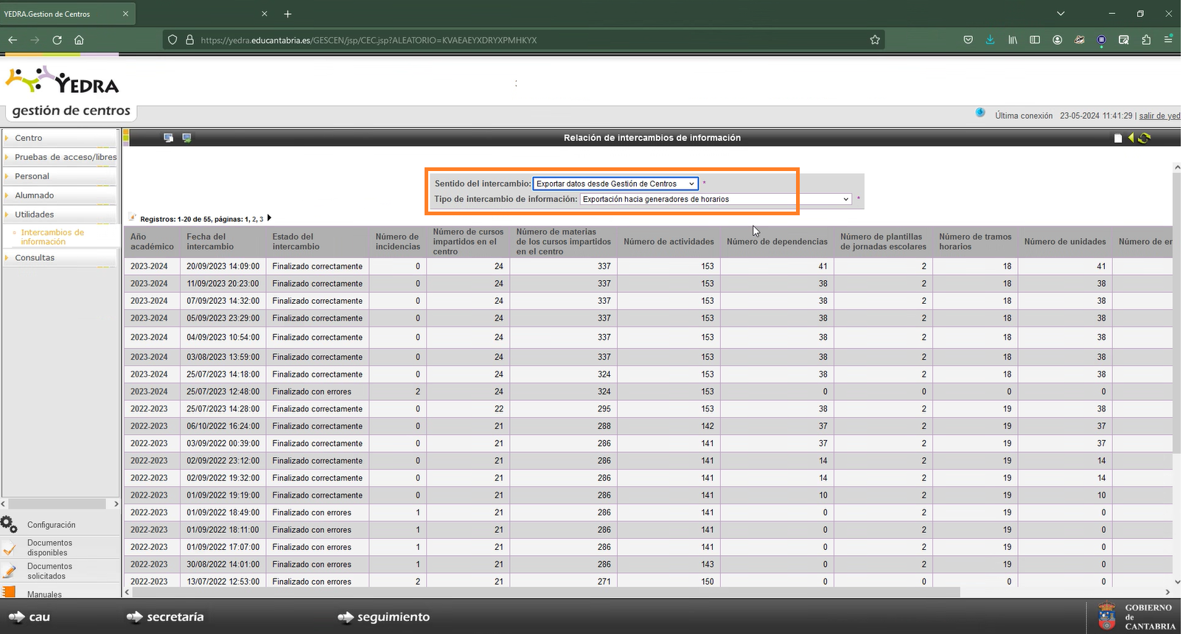Click the Configuración gears icon
Viewport: 1183px width, 634px height.
9,524
